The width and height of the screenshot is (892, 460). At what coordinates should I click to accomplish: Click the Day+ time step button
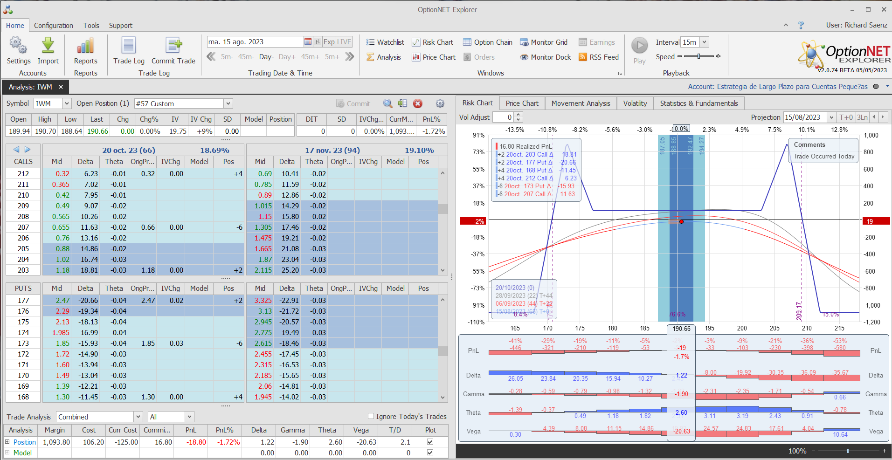287,57
